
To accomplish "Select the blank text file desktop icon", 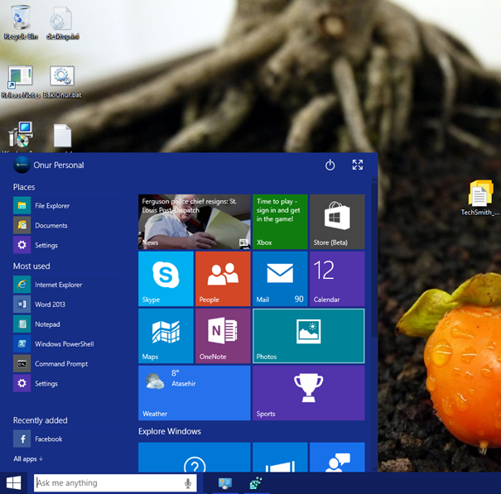I will click(62, 136).
